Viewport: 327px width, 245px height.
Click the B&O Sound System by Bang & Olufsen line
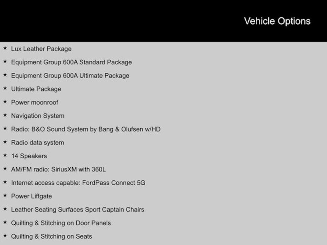click(86, 129)
